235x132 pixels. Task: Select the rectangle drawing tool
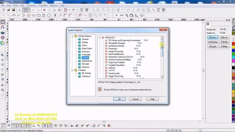pos(39,15)
